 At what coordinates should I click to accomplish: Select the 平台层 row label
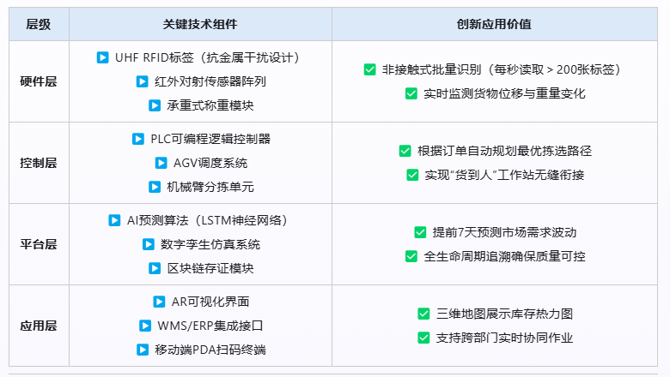click(39, 244)
